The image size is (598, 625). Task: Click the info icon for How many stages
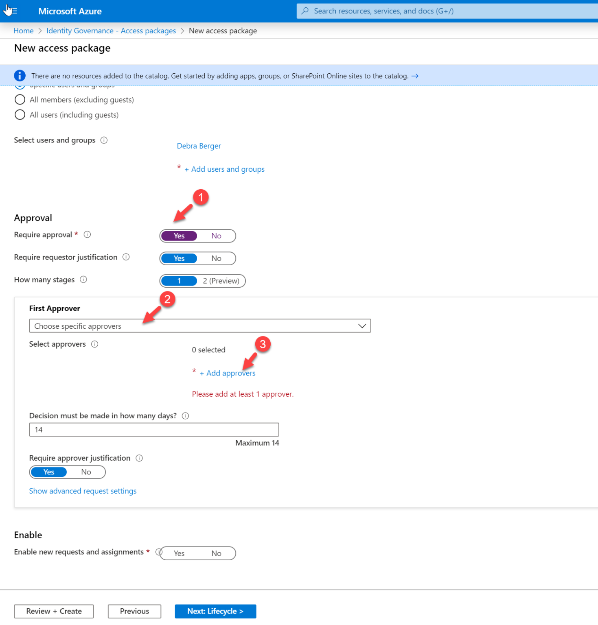tap(83, 280)
